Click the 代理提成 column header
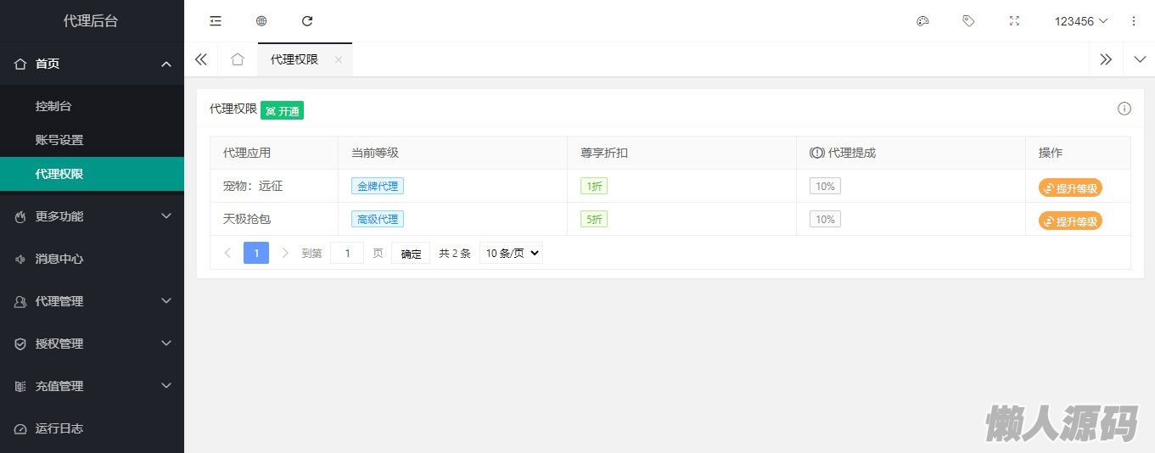 point(911,153)
